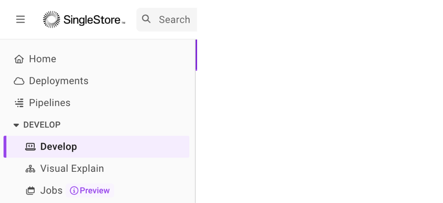This screenshot has height=203, width=443.
Task: Open the hamburger navigation menu
Action: pyautogui.click(x=20, y=19)
